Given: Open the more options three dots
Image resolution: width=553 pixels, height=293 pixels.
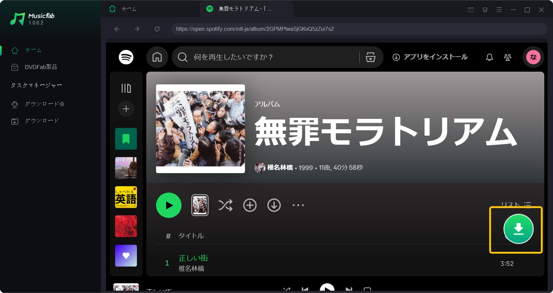Looking at the screenshot, I should coord(298,205).
